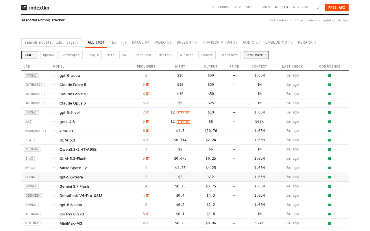Viewport: 370px width, 231px height.
Task: Click providers bar icon for Qwen3.8-27B
Action: coord(148,214)
